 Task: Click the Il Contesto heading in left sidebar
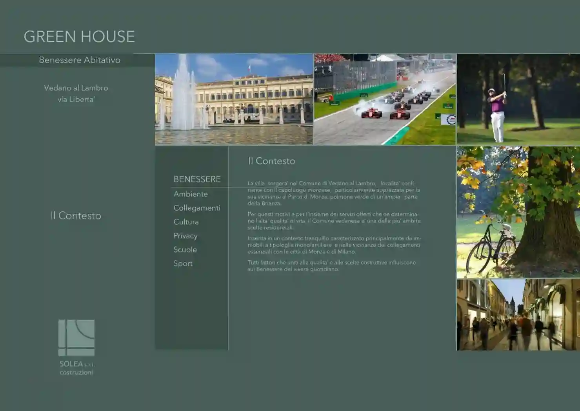pyautogui.click(x=76, y=216)
